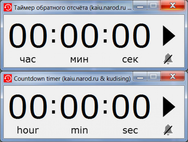Toggle the muted bell in Russian timer
Image resolution: width=188 pixels, height=142 pixels.
pos(168,59)
